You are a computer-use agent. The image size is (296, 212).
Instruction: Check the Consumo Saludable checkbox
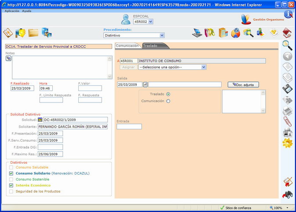11,167
